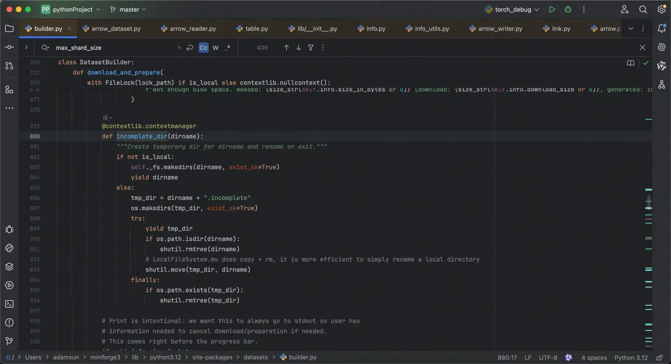
Task: Open editor tab options menu
Action: pos(643,29)
